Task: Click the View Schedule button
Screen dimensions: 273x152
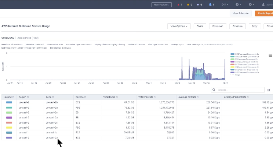Action: coord(240,13)
